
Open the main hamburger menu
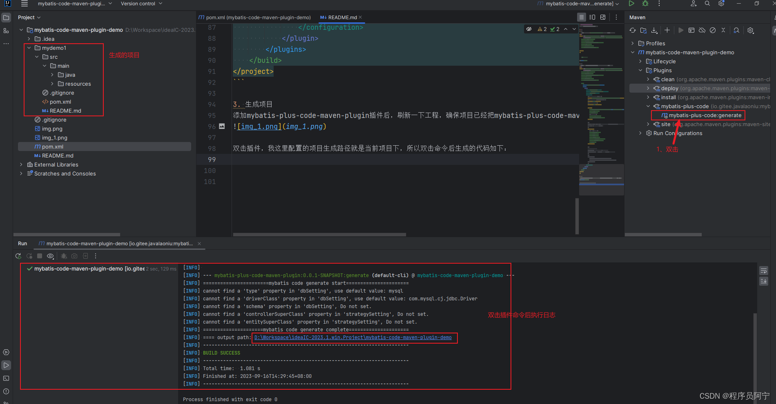point(25,4)
